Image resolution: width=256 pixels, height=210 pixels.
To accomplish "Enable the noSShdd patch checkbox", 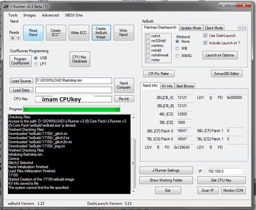I will pos(148,41).
